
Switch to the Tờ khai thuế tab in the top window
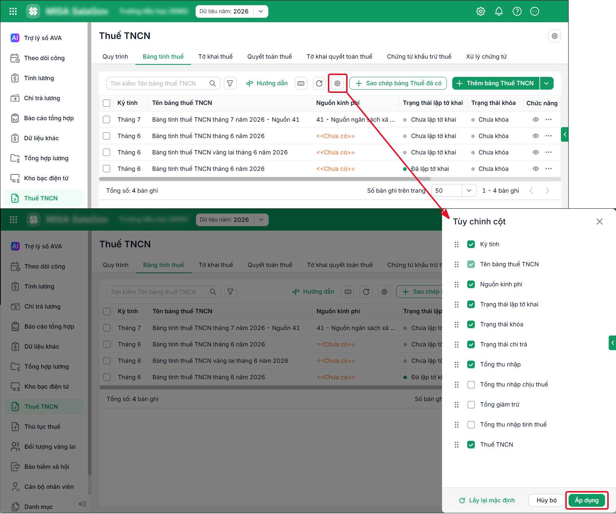click(216, 56)
